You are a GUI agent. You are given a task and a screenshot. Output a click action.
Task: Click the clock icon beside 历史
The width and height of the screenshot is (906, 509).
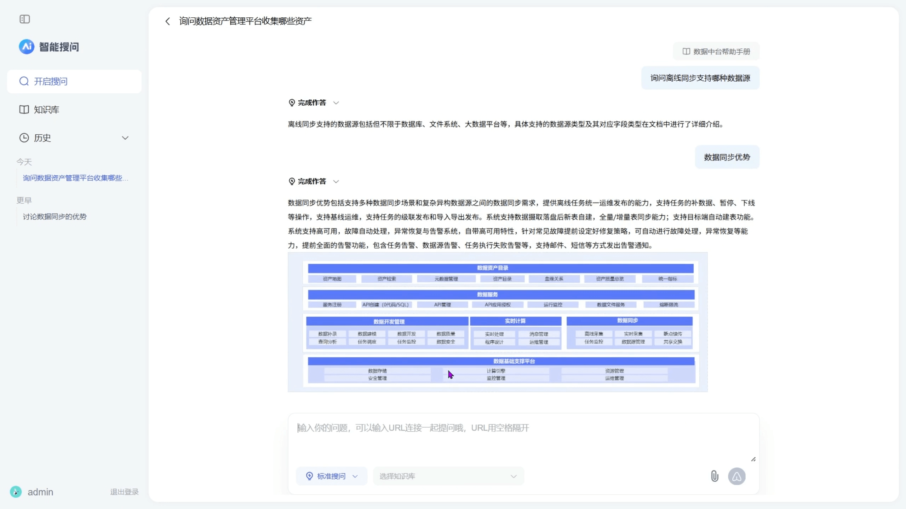pyautogui.click(x=24, y=138)
